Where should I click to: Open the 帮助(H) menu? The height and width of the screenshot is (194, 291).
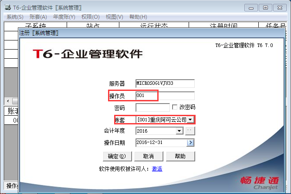coord(138,17)
